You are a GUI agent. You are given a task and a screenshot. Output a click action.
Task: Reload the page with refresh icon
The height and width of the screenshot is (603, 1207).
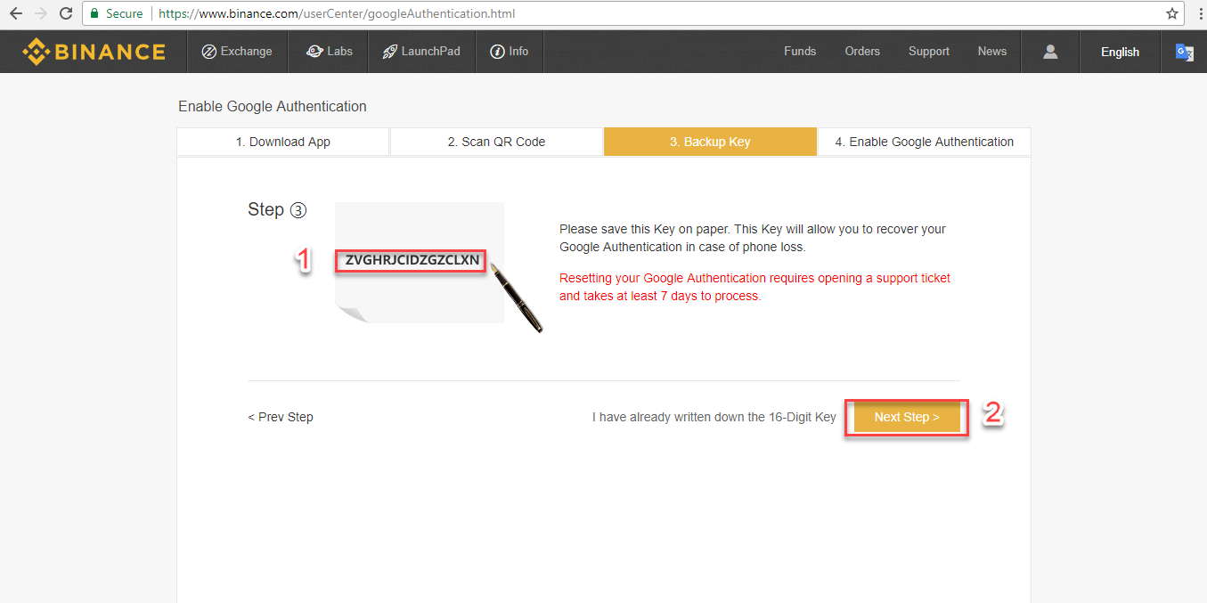click(x=66, y=13)
